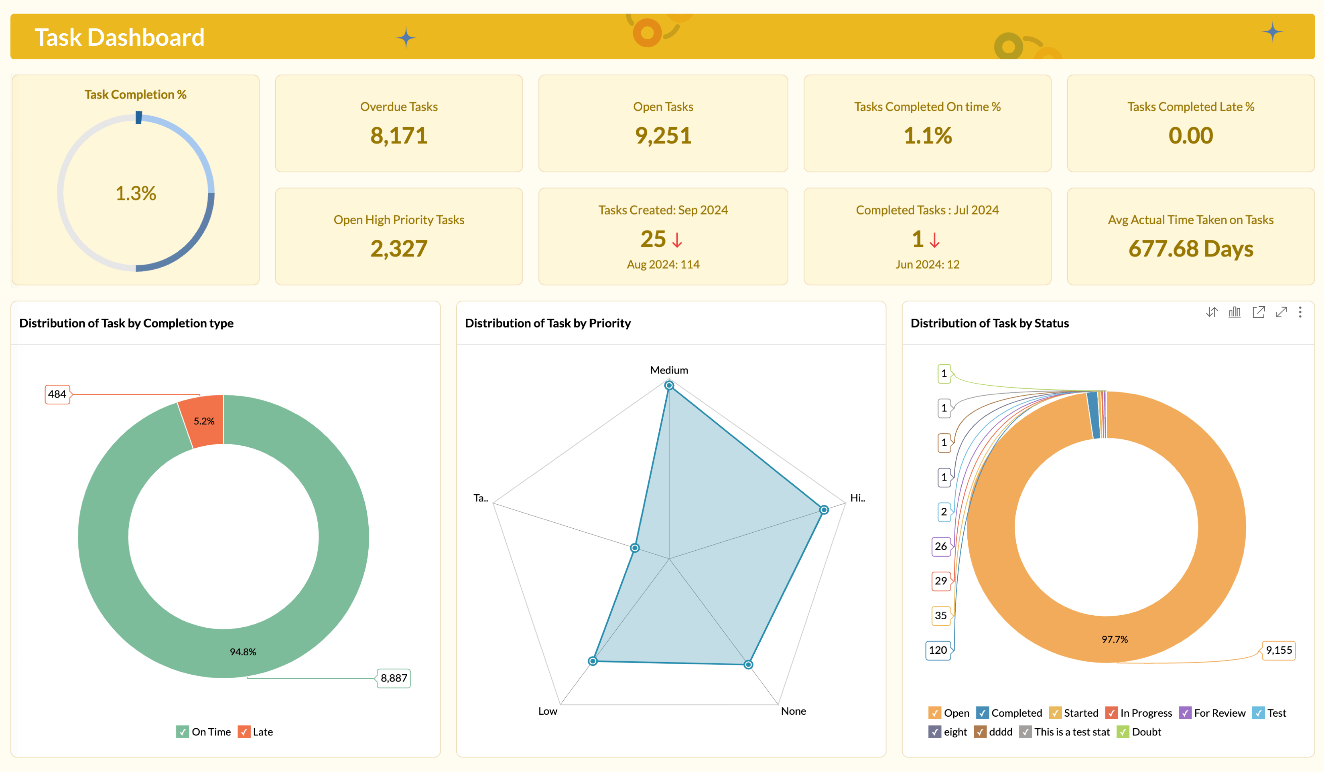Viewport: 1324px width, 772px height.
Task: Toggle the Completed status legend checkbox
Action: [982, 713]
